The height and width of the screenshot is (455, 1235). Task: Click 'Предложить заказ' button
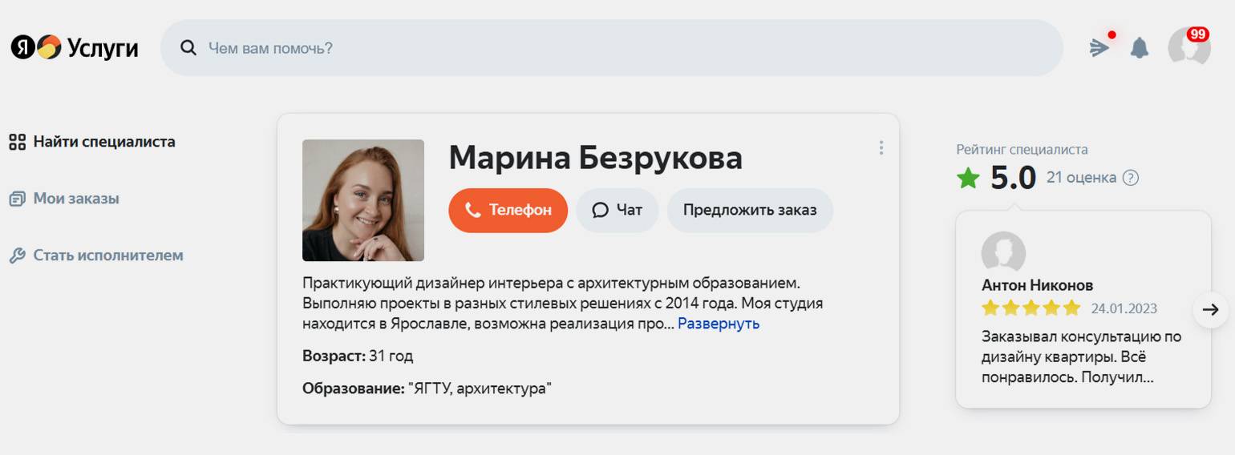(x=749, y=211)
